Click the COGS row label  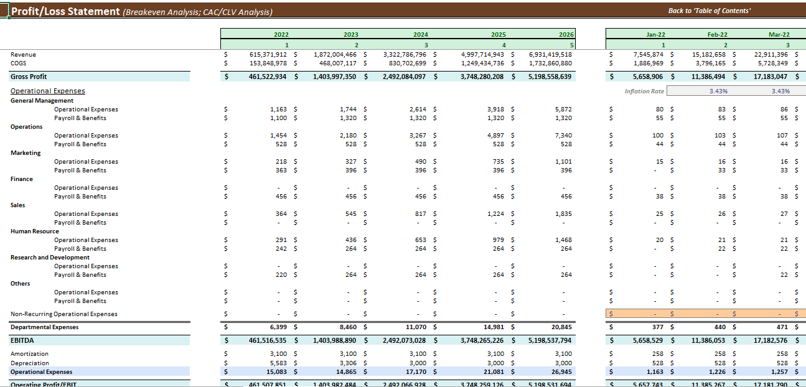coord(17,63)
